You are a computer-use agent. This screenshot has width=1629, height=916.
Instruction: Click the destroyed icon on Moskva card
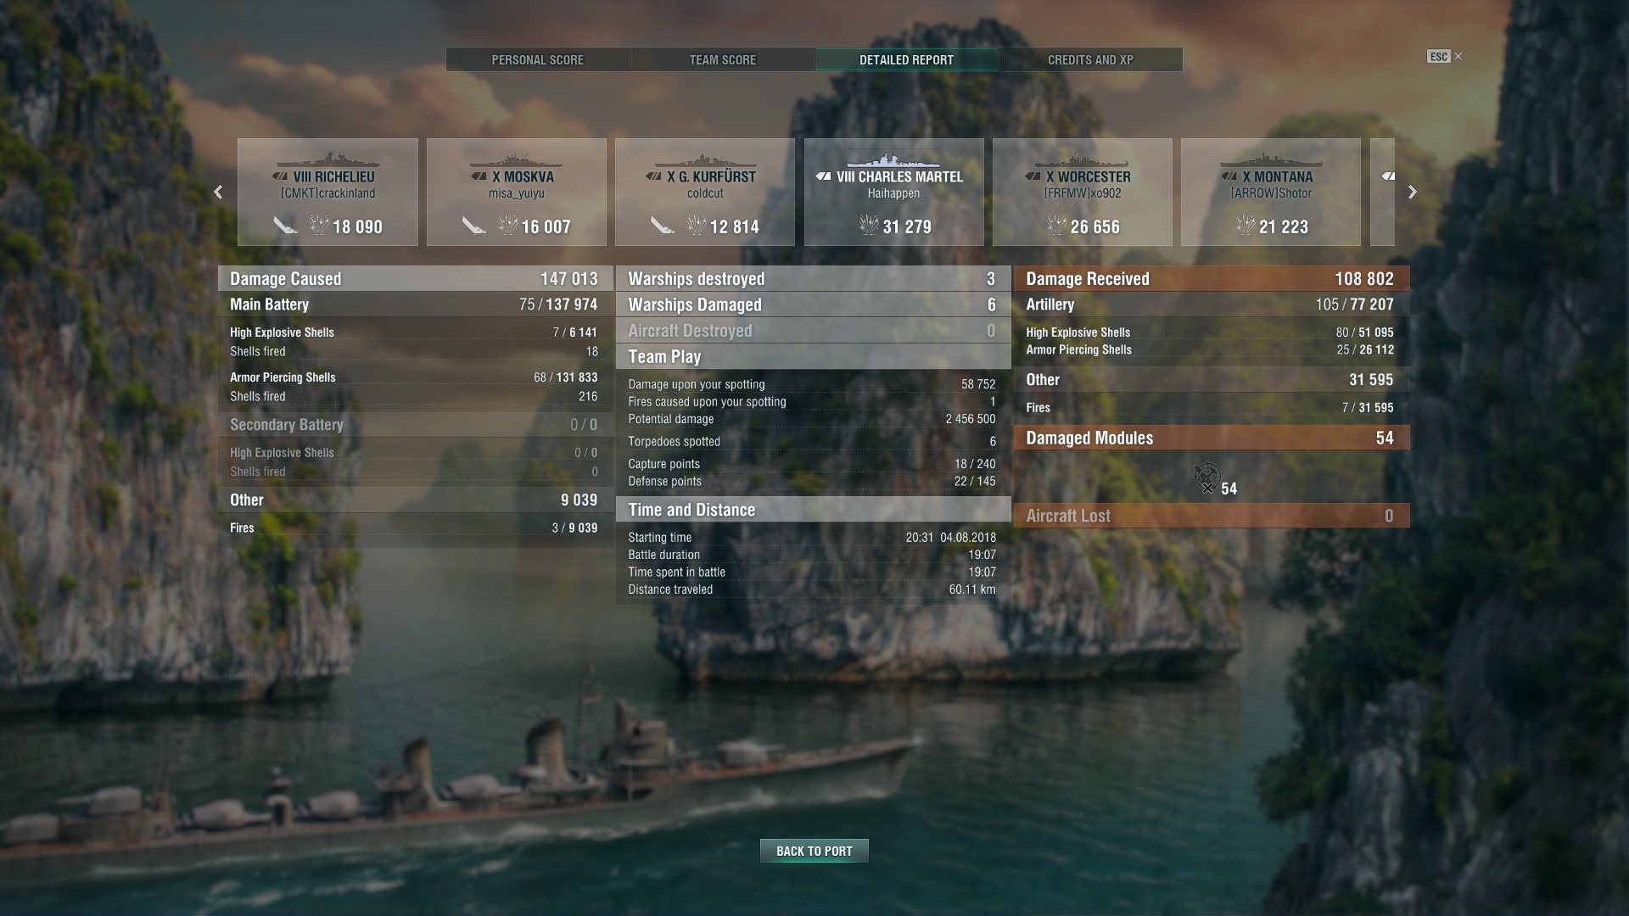473,226
